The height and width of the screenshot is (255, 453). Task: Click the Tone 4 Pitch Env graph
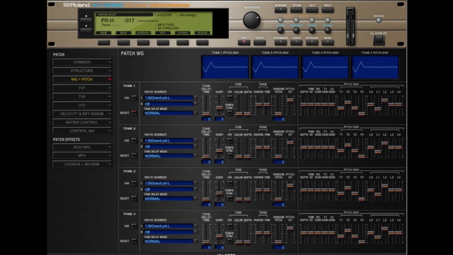(x=375, y=67)
